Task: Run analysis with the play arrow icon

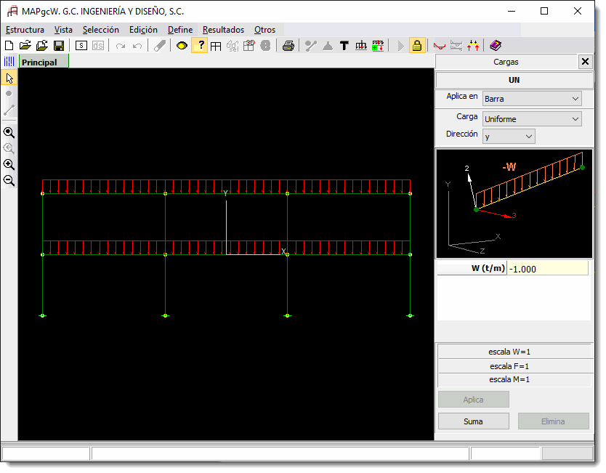Action: click(x=400, y=46)
